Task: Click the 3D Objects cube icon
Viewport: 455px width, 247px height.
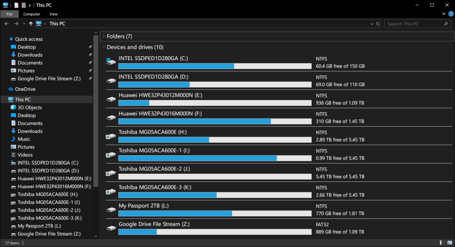Action: [14, 107]
